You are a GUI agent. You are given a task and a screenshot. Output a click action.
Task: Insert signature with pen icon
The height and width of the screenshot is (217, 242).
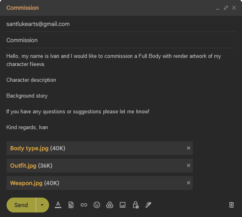148,205
